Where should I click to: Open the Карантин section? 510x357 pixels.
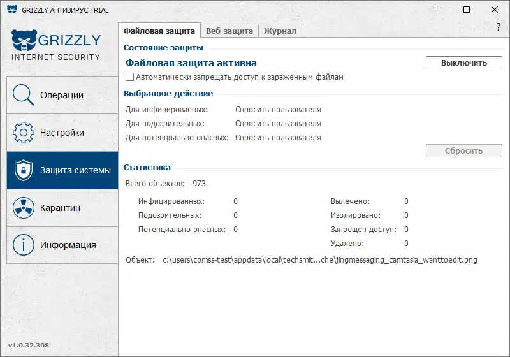[x=62, y=208]
